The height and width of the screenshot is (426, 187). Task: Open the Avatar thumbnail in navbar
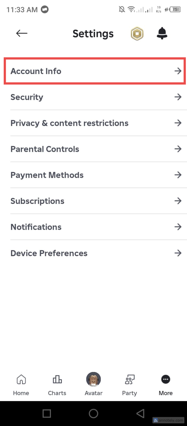point(93,379)
